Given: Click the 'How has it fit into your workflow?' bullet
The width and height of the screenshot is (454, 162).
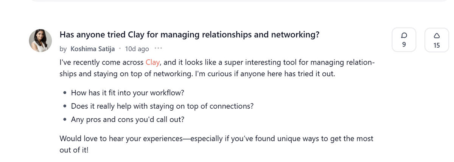Looking at the screenshot, I should click(x=127, y=93).
